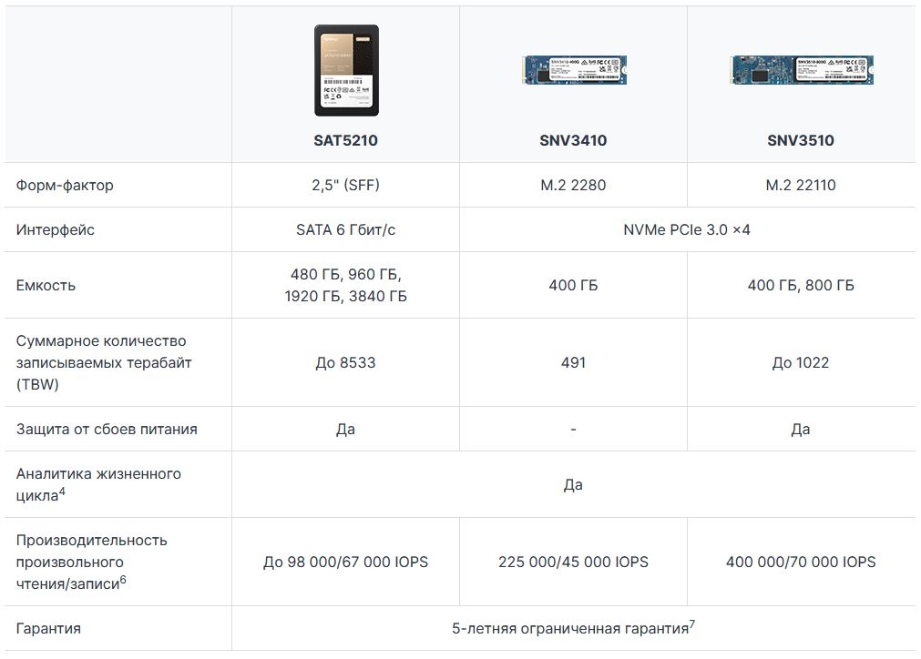Click the NVMe PCIe 3.0 ×4 cell

687,229
